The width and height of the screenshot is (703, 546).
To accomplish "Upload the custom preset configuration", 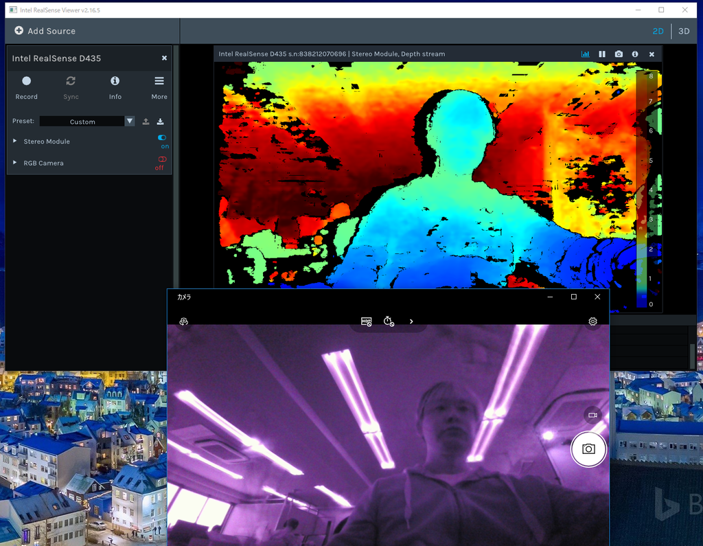I will (146, 121).
